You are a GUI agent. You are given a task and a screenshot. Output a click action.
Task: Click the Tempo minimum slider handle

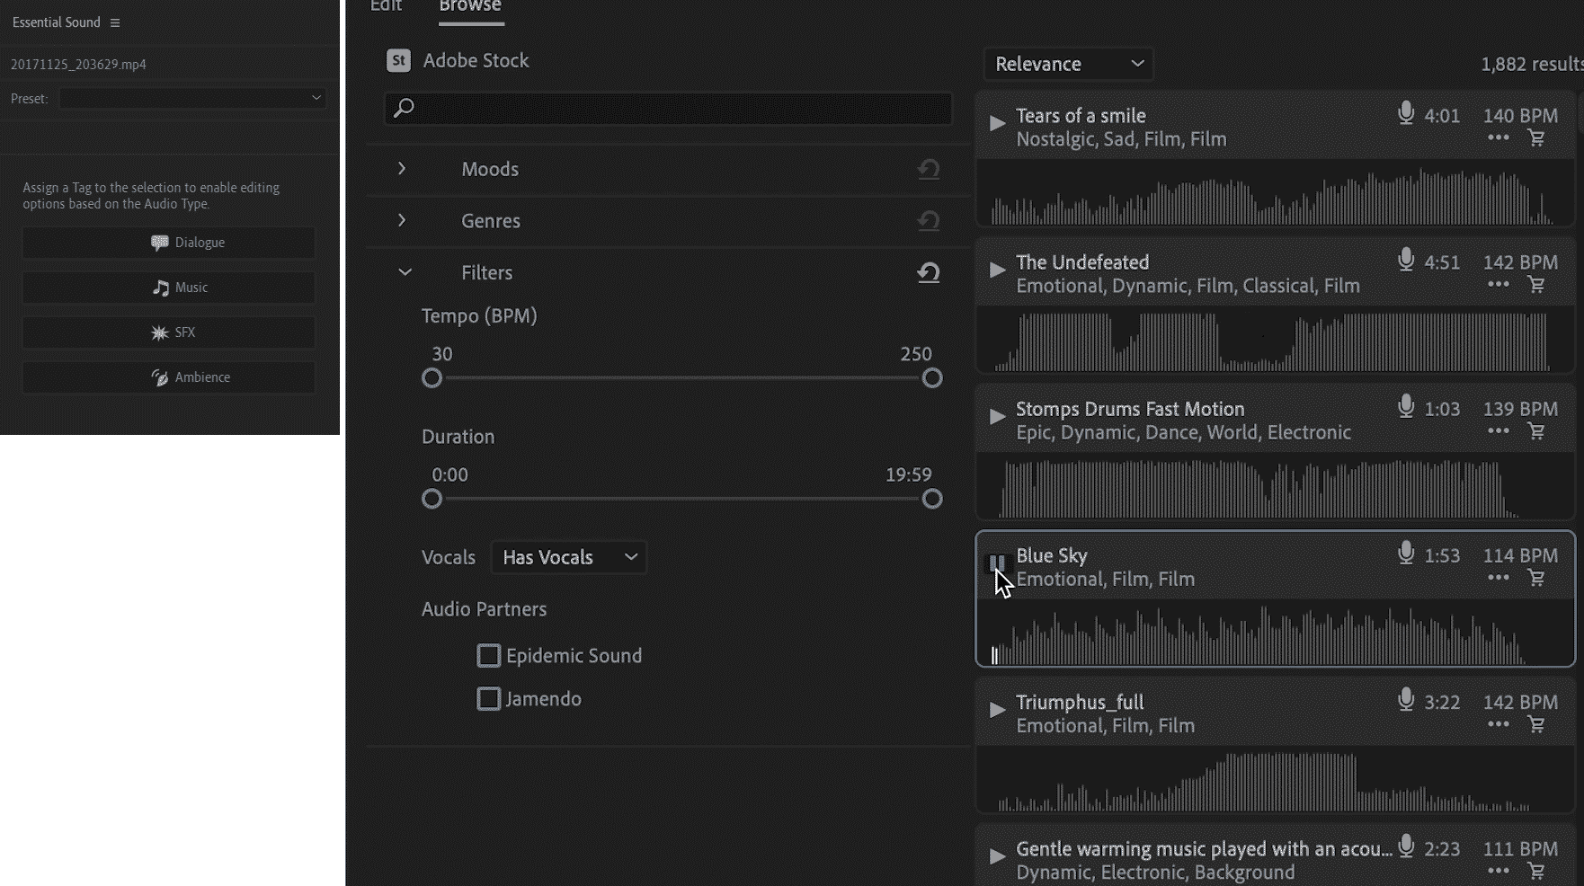[432, 378]
